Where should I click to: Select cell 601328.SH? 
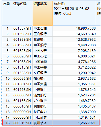(22, 73)
